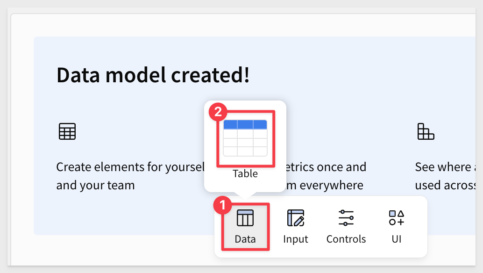
Task: Click the Input text label
Action: pyautogui.click(x=295, y=239)
